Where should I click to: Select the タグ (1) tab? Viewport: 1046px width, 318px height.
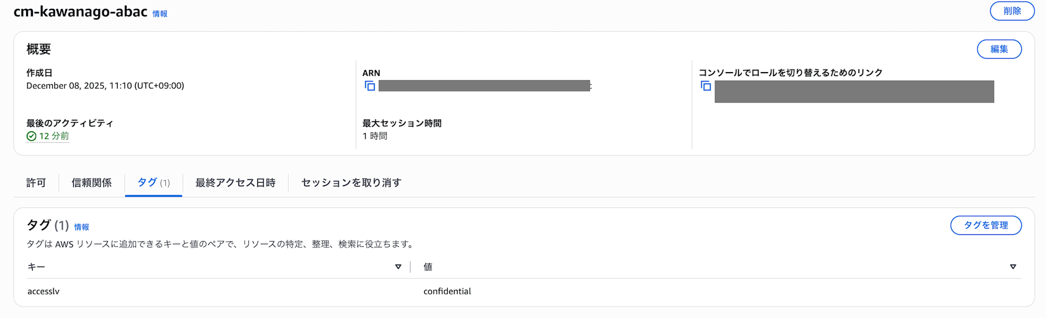click(x=153, y=183)
